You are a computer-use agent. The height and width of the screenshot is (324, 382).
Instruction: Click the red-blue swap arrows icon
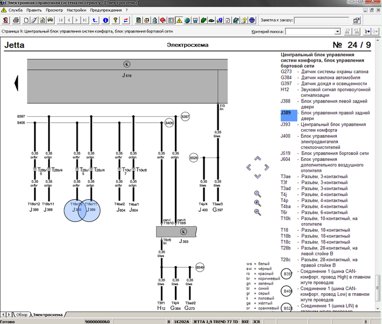click(126, 20)
